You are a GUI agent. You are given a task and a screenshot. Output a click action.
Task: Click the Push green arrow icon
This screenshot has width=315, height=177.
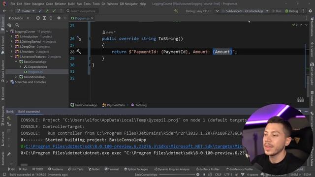point(47,11)
